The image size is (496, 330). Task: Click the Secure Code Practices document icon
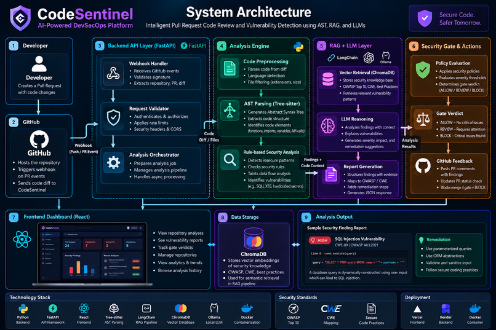point(371,308)
